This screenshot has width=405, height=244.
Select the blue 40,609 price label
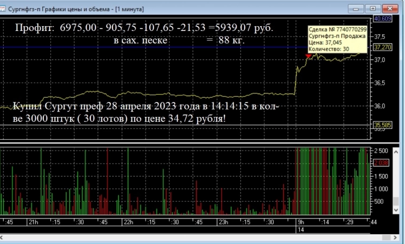tap(383, 19)
